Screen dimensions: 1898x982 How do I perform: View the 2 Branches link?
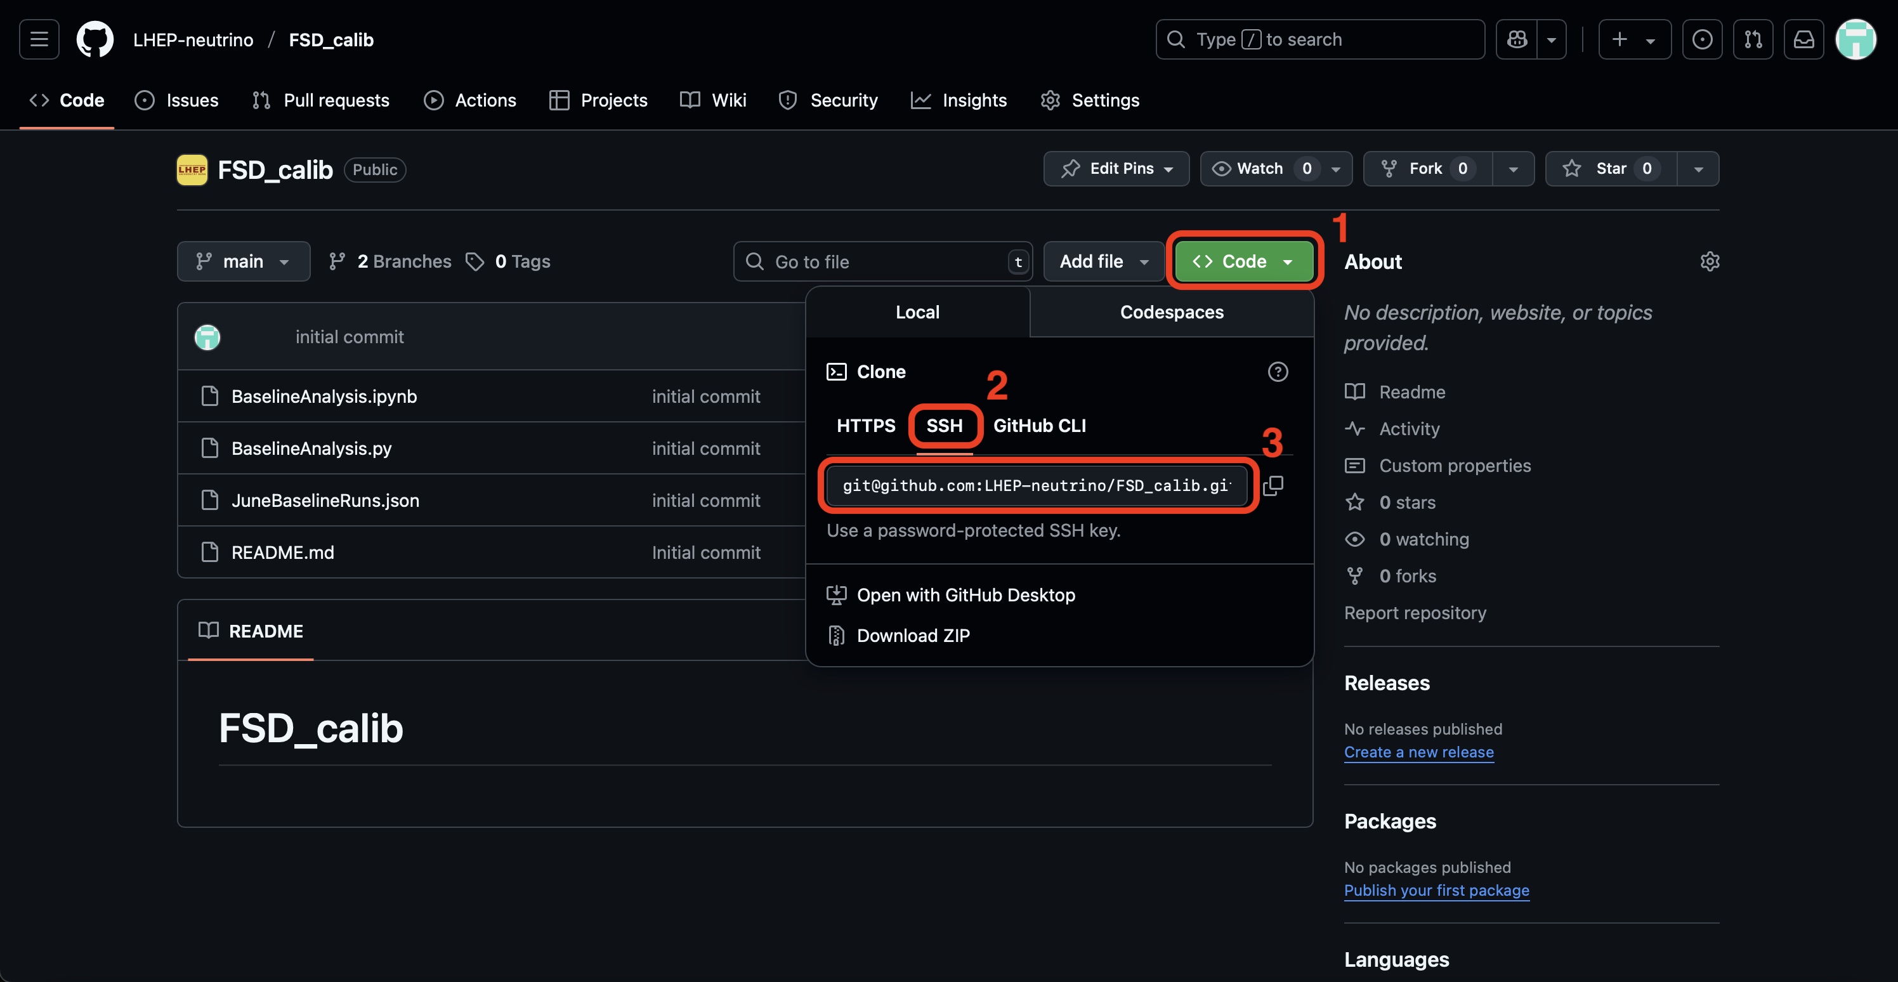coord(389,261)
